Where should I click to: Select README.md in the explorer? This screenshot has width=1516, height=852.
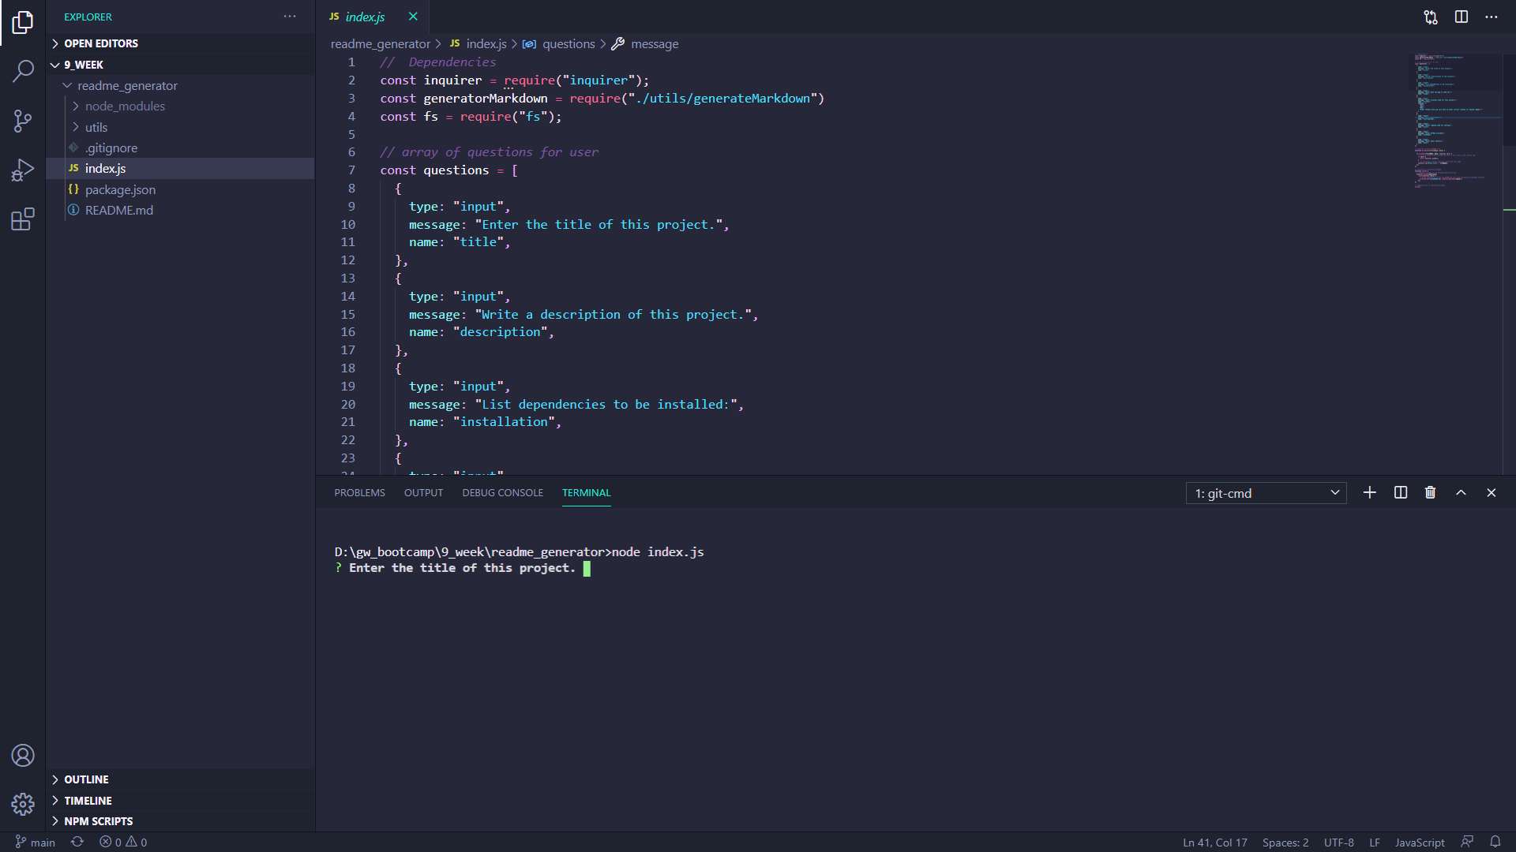(118, 210)
